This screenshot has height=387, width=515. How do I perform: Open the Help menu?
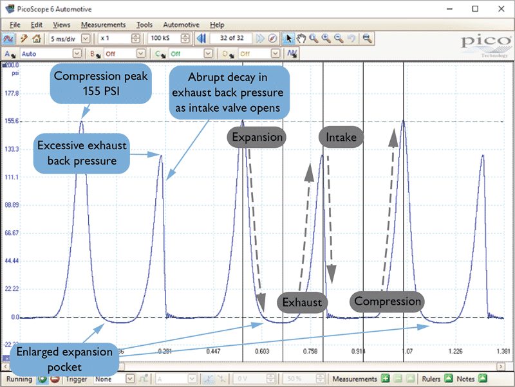[217, 24]
